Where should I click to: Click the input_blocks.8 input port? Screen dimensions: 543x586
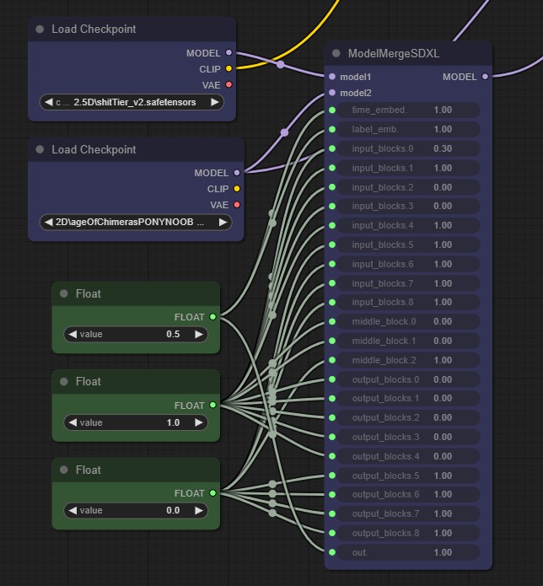pos(332,302)
